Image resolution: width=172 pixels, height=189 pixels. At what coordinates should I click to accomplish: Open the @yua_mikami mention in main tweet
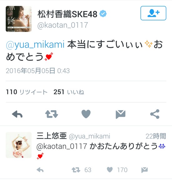point(35,44)
